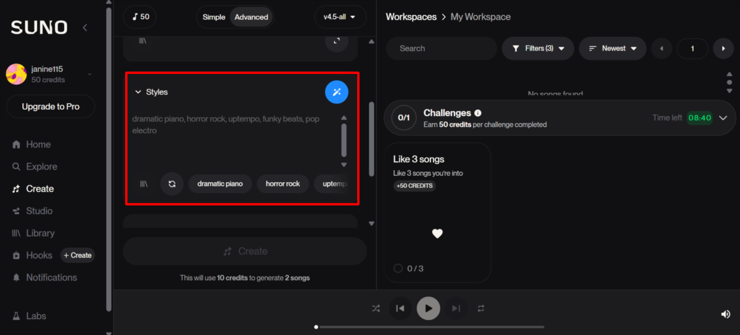Open the v4.5-all model dropdown

(340, 17)
